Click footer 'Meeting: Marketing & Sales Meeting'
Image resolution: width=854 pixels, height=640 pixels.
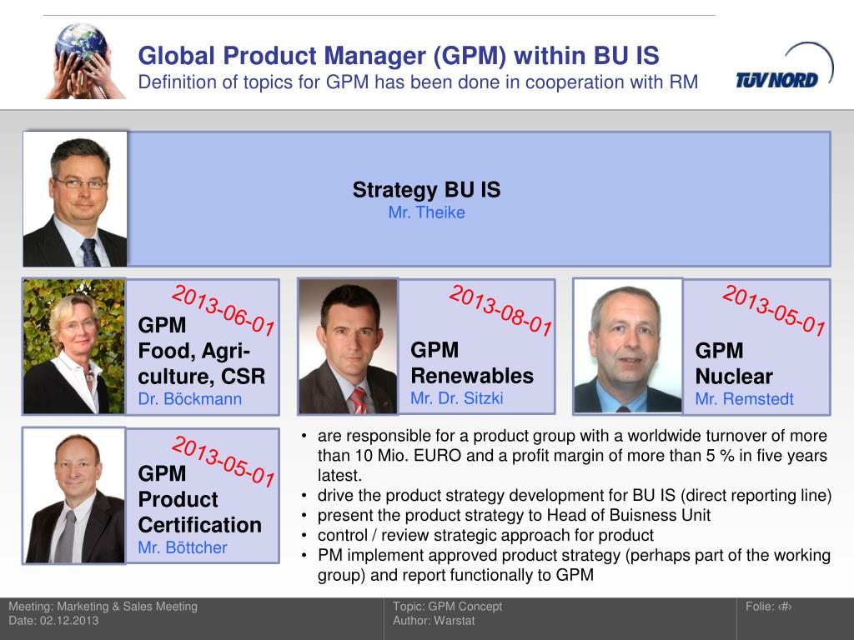(103, 607)
